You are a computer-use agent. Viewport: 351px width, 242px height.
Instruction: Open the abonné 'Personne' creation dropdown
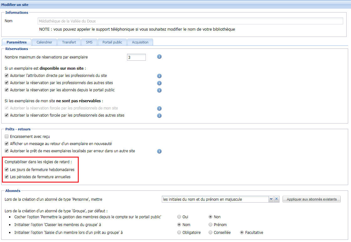[271, 199]
